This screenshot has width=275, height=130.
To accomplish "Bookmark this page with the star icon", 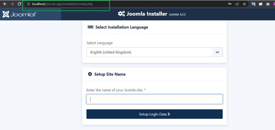I will [244, 4].
